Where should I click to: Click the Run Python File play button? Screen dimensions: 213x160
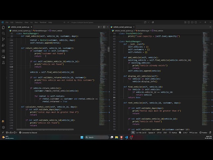tap(99, 27)
